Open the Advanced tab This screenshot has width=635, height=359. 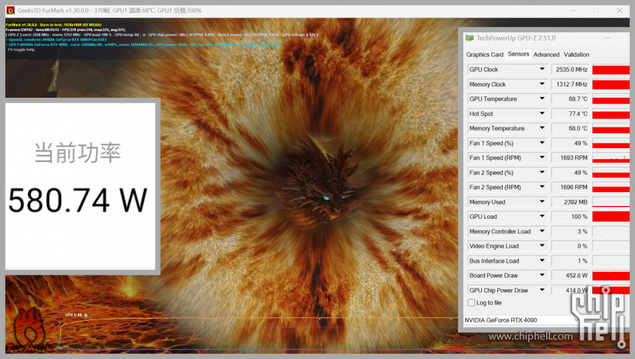point(546,54)
